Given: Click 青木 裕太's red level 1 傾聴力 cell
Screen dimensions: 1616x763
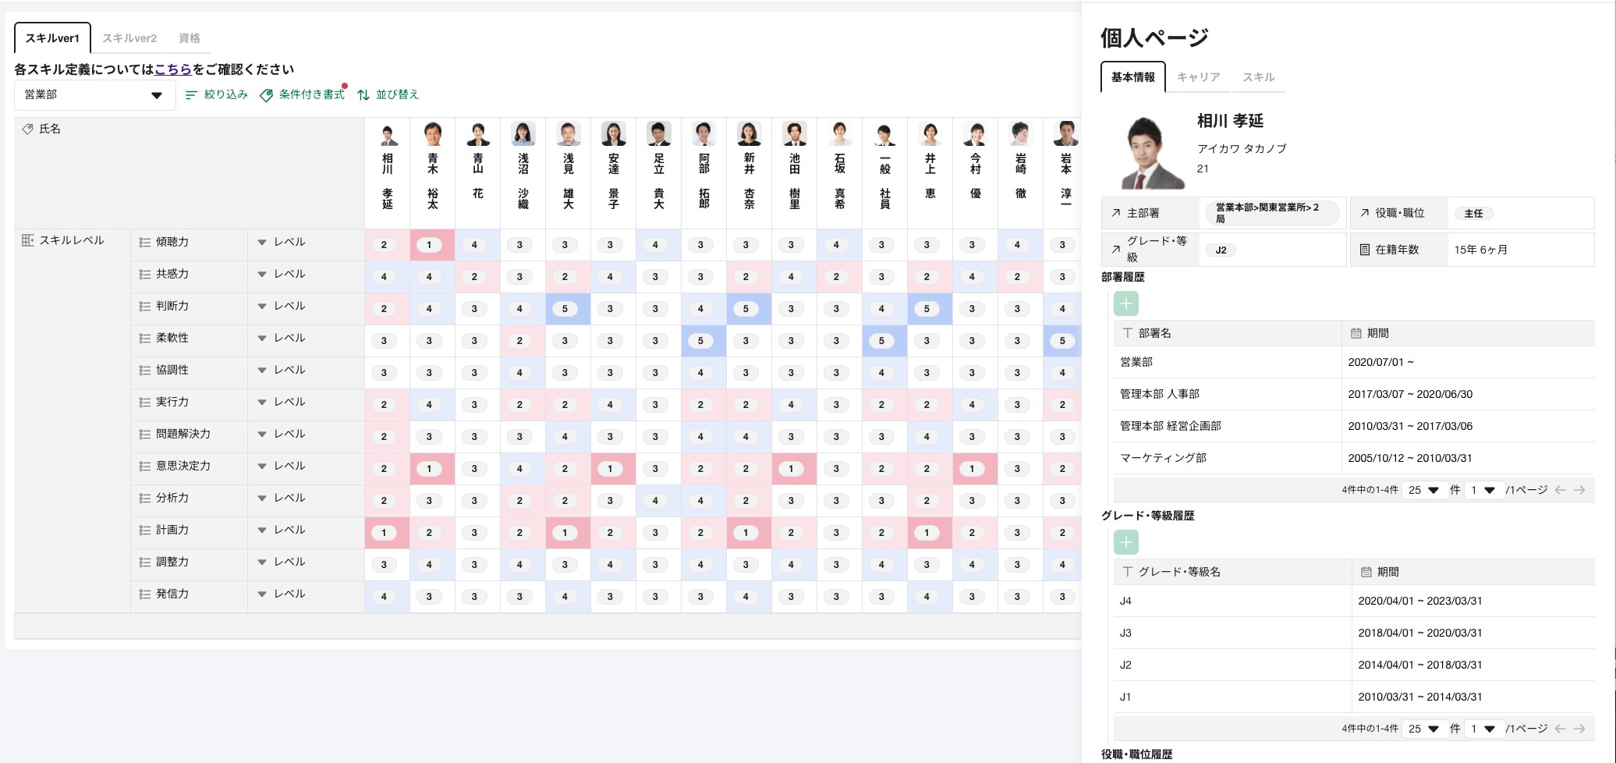Looking at the screenshot, I should (429, 245).
